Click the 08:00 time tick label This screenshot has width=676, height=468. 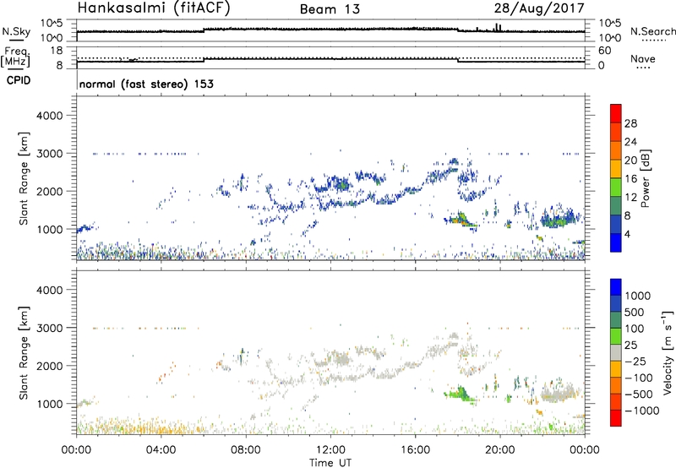(246, 450)
